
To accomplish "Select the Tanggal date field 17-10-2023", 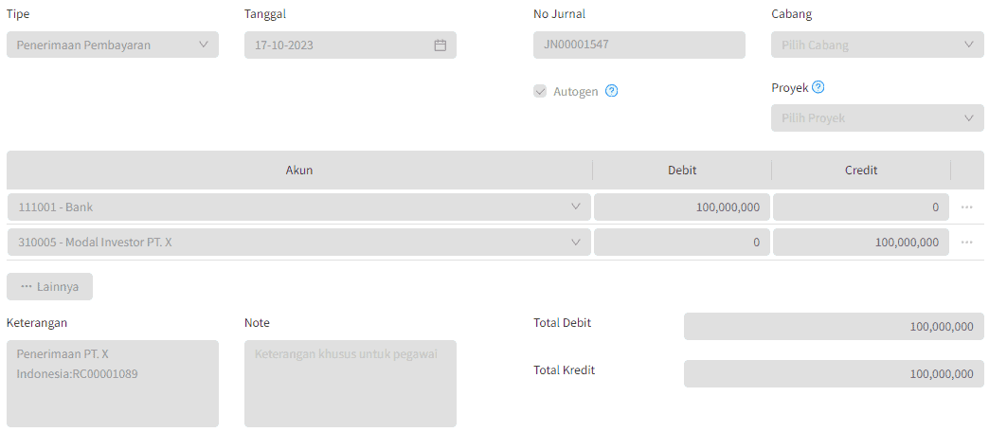I will tap(351, 45).
